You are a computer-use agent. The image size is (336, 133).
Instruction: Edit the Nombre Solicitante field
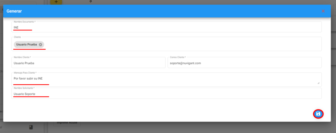(x=166, y=93)
